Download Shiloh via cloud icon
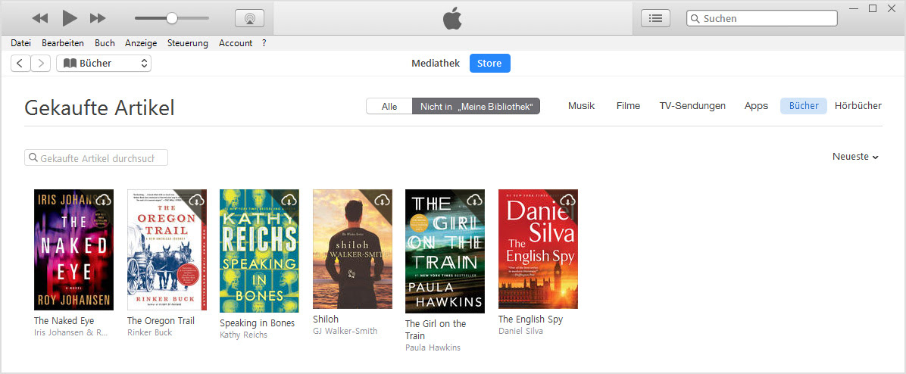Image resolution: width=906 pixels, height=374 pixels. 382,201
